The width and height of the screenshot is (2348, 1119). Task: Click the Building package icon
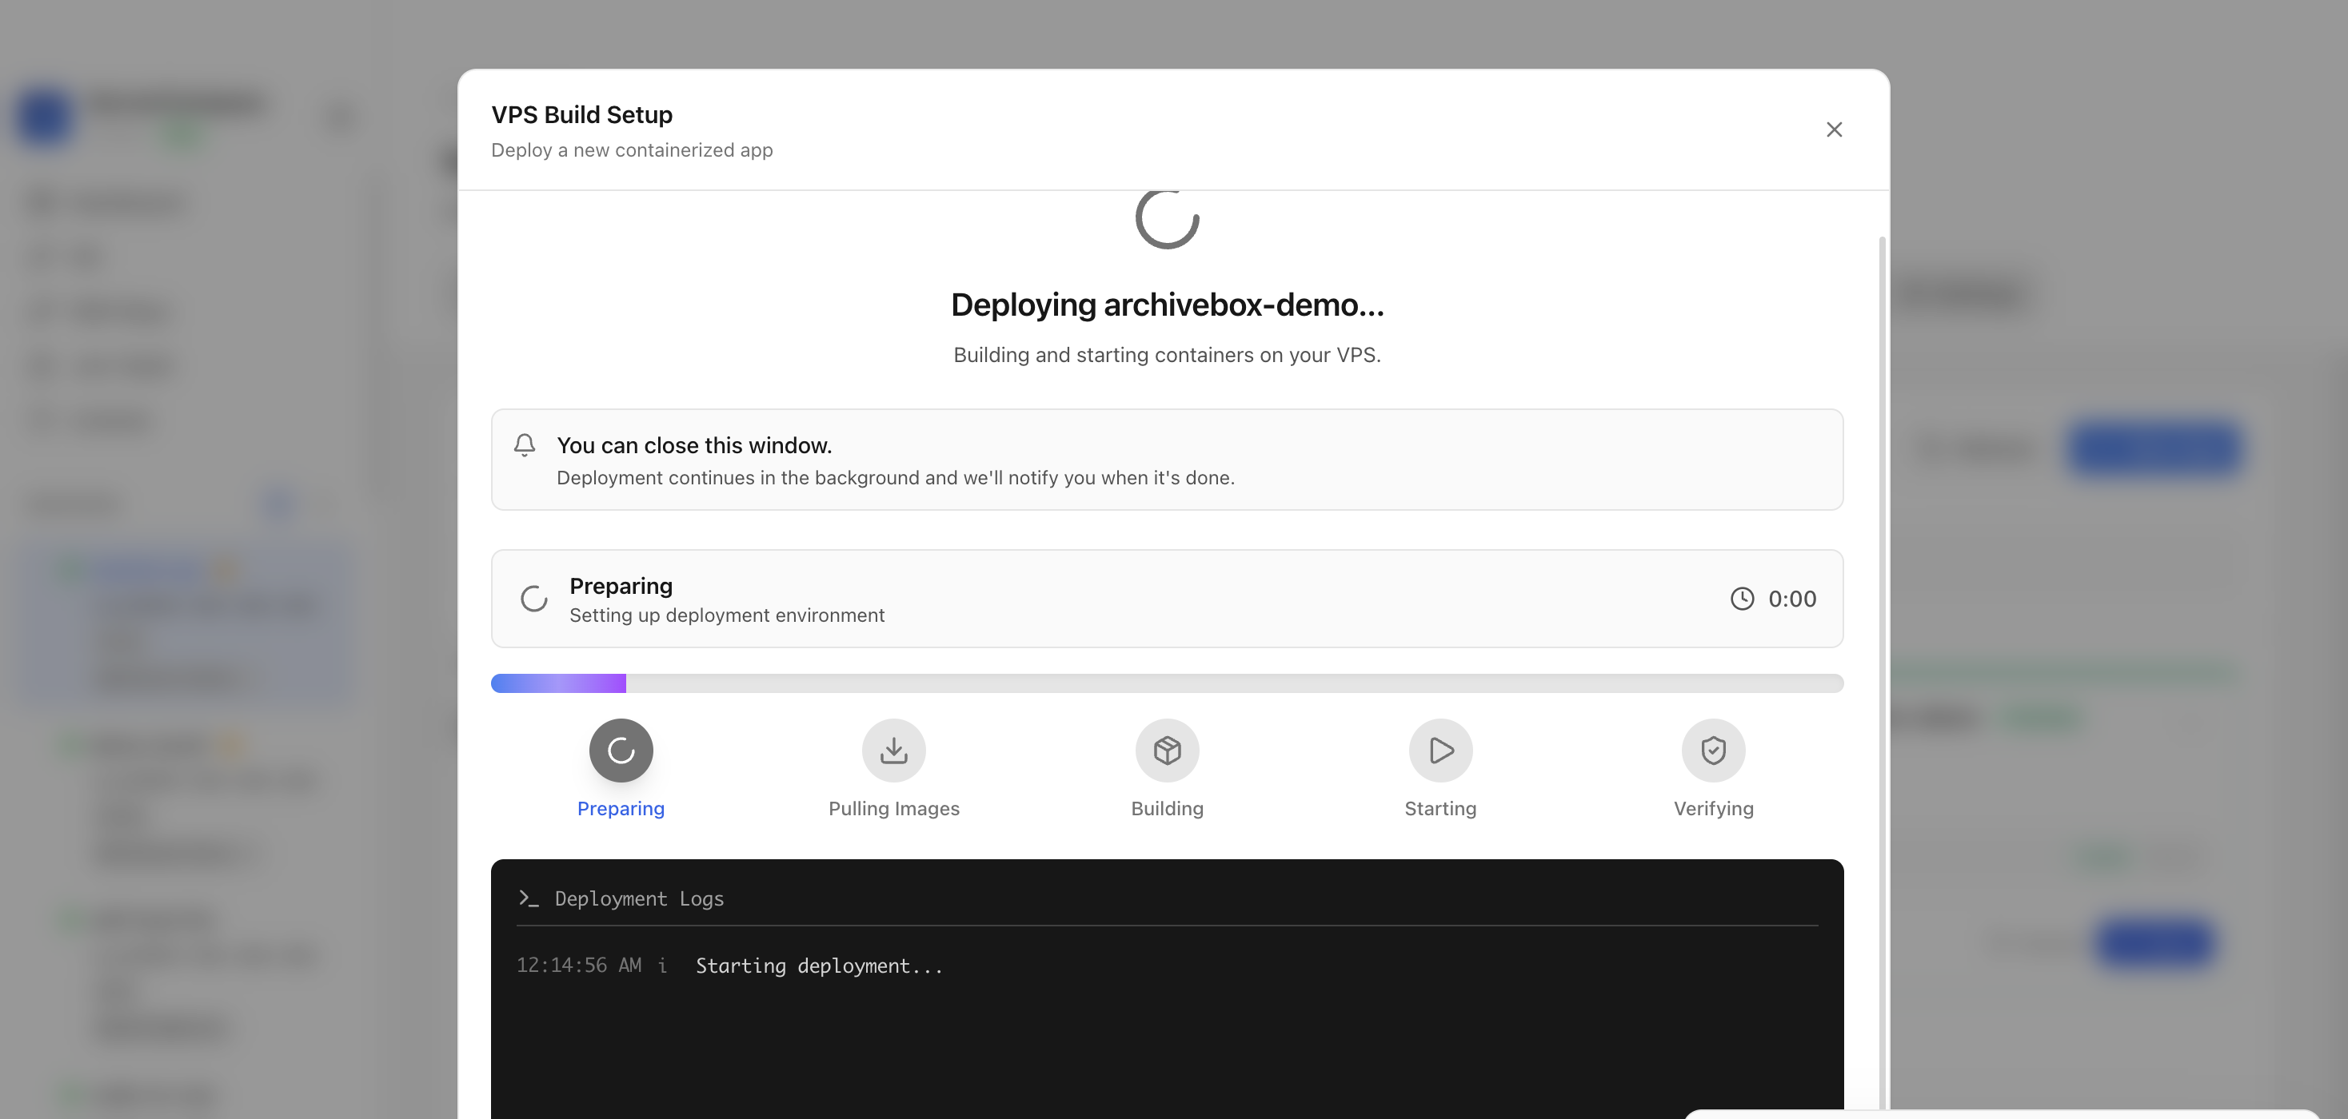1167,751
